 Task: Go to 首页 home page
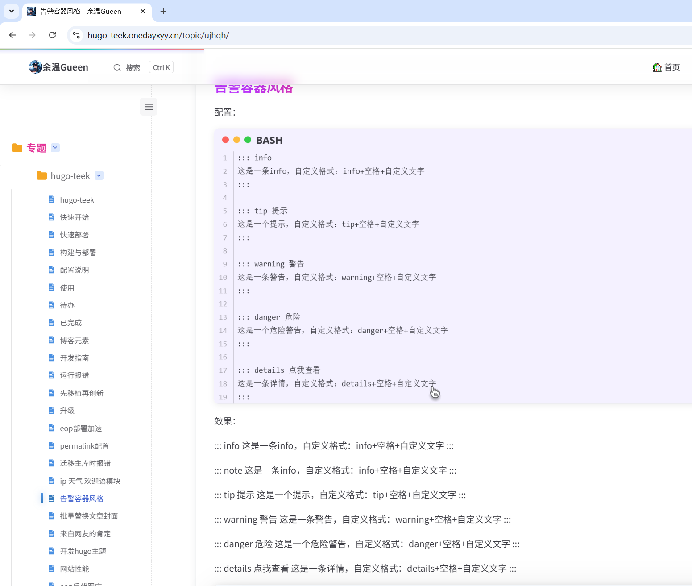pyautogui.click(x=666, y=67)
